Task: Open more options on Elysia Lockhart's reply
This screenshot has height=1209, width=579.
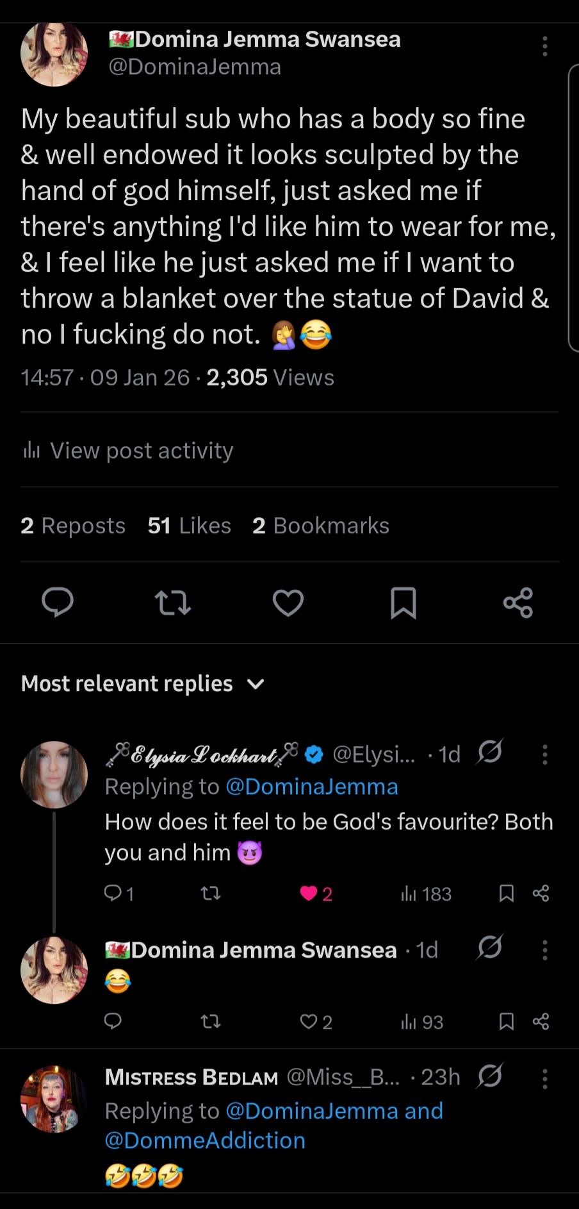Action: (545, 755)
